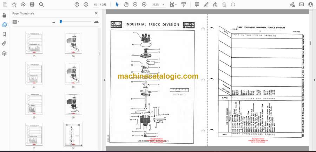Click the thumbnail size slider handle
This screenshot has width=316, height=152.
point(61,22)
